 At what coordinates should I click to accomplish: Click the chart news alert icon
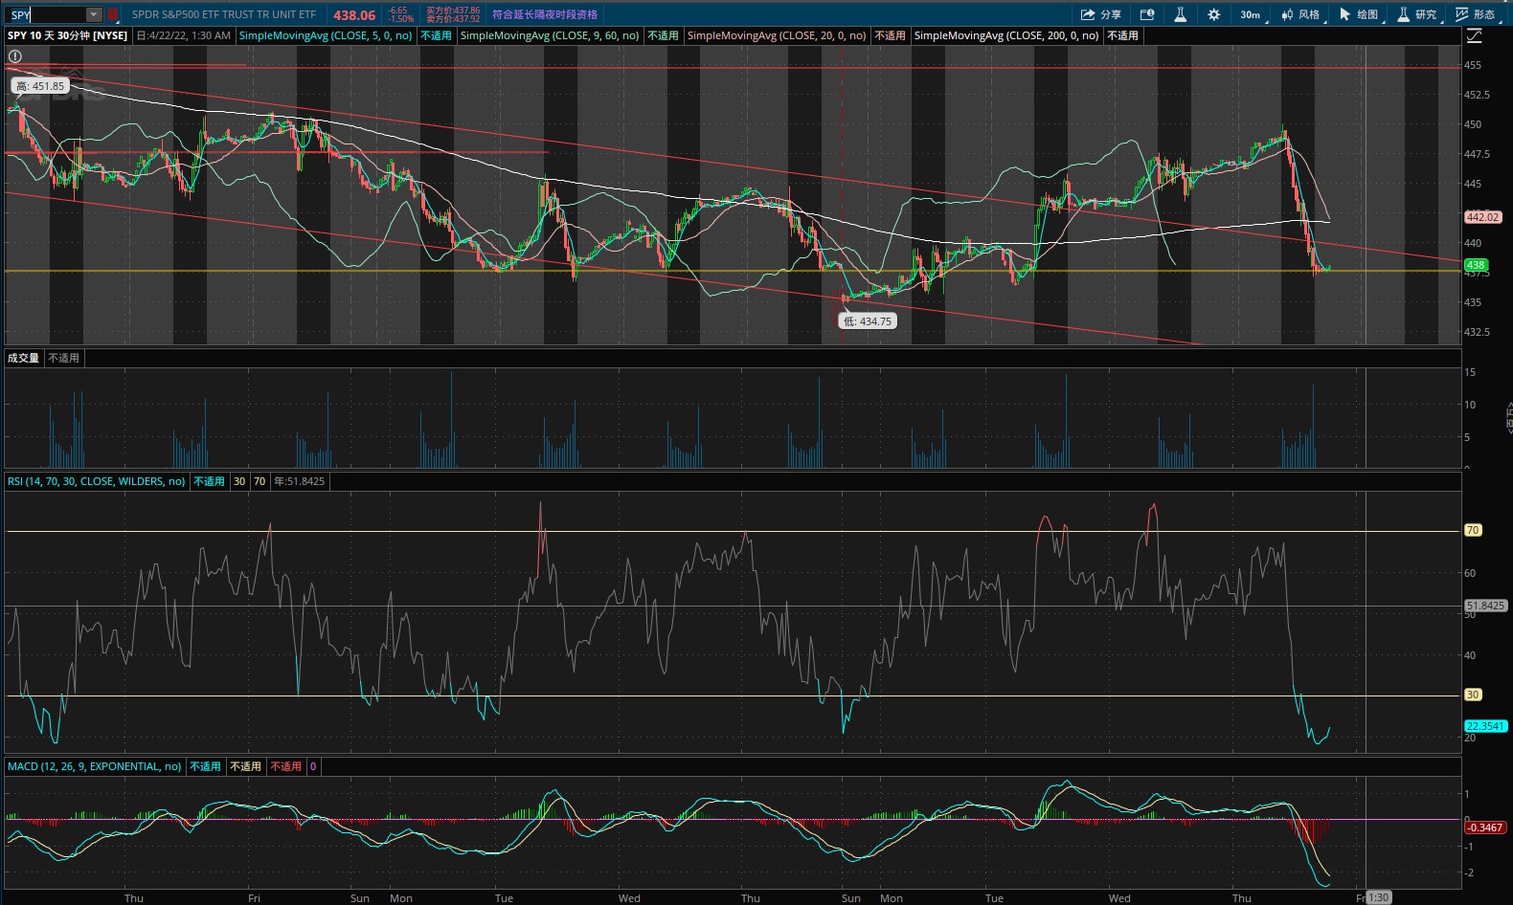(x=1147, y=14)
